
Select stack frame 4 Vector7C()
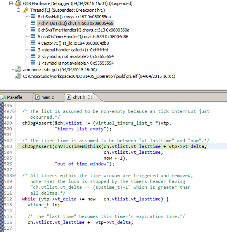click(73, 43)
